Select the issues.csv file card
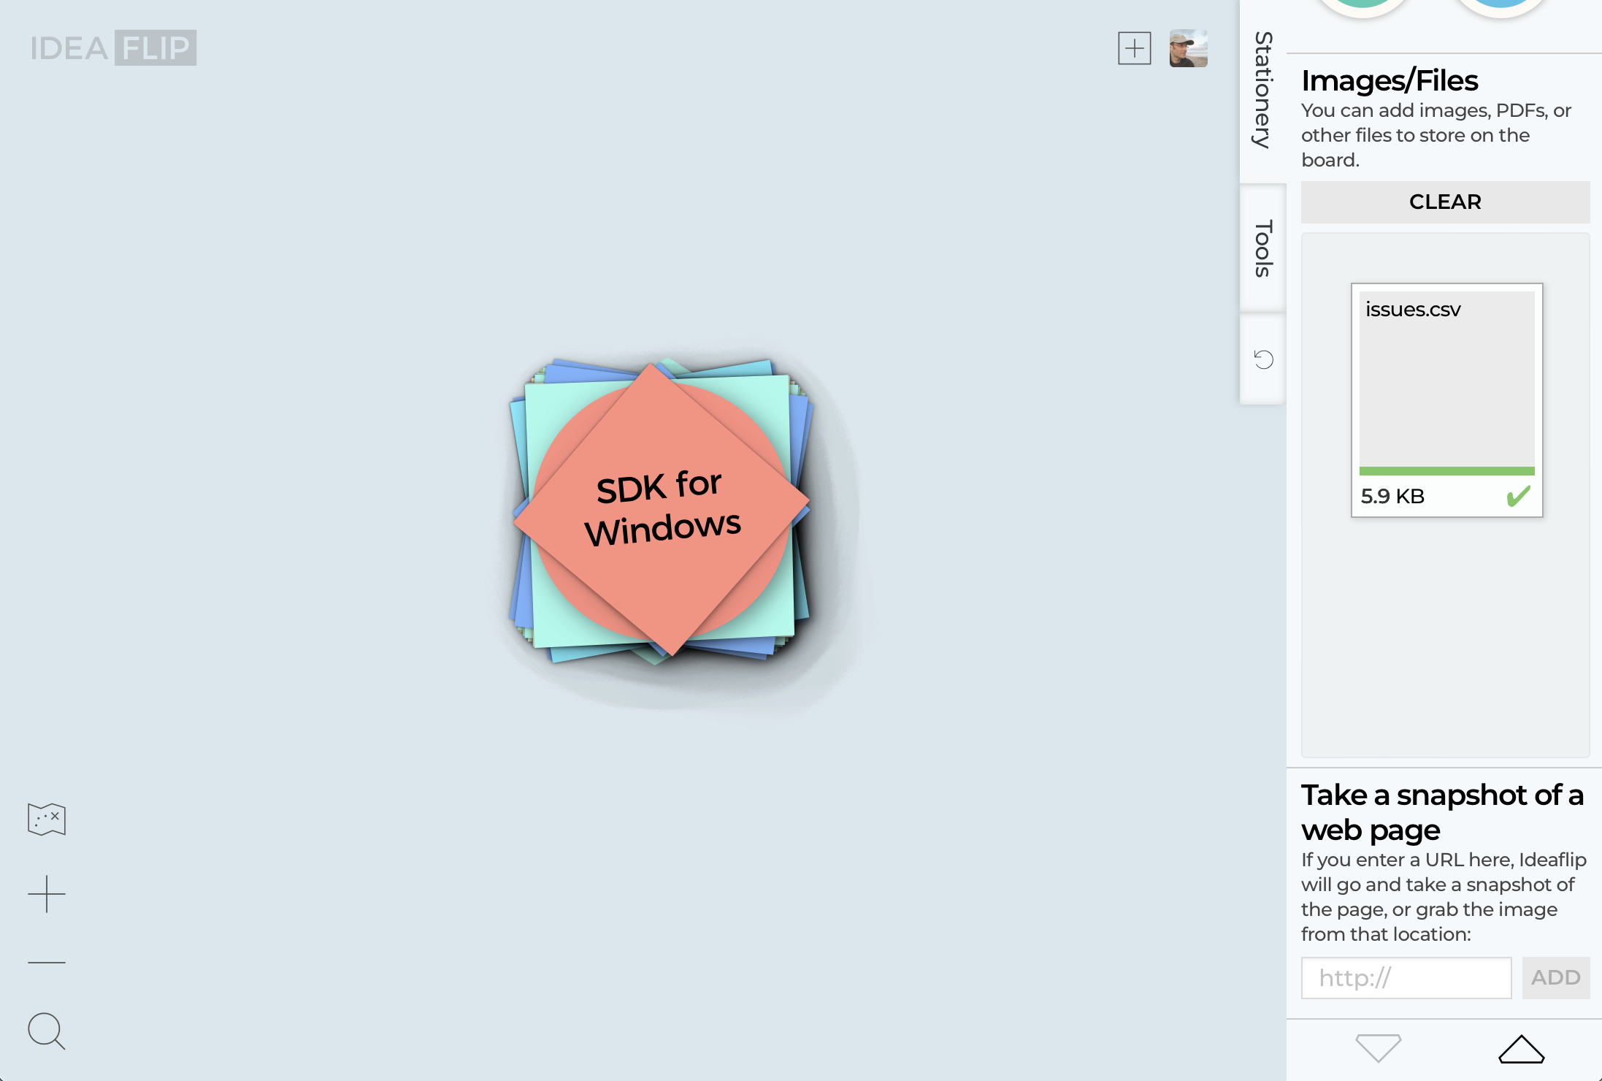Screen dimensions: 1602x1081 [x=1446, y=400]
